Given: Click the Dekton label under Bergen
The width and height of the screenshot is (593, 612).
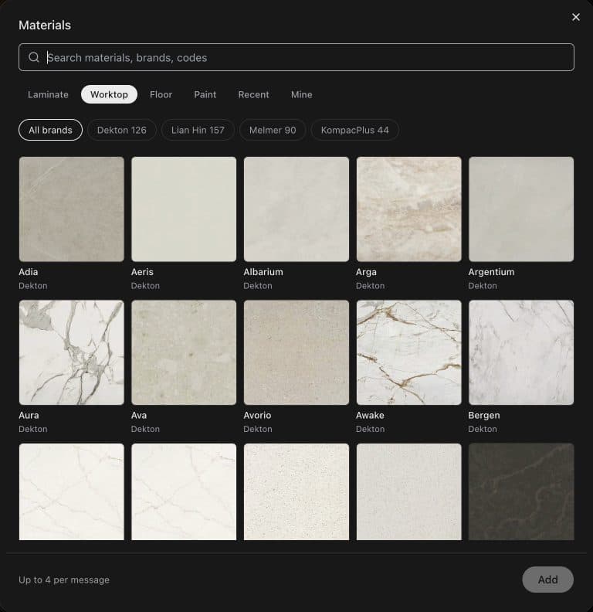Looking at the screenshot, I should 483,429.
